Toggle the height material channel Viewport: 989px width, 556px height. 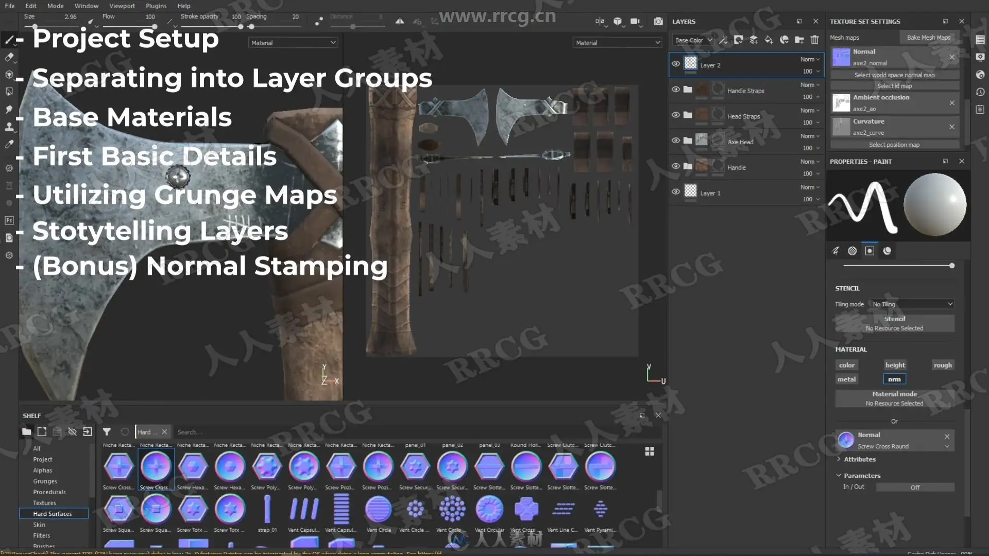[x=895, y=365]
